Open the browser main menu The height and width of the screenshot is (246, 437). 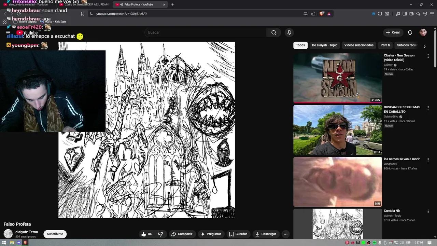point(432,14)
